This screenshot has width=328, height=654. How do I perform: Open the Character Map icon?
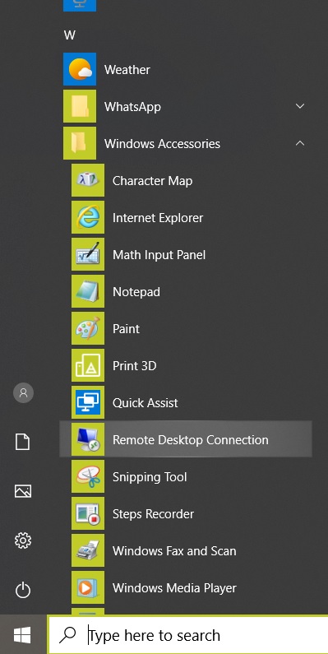[x=88, y=180]
